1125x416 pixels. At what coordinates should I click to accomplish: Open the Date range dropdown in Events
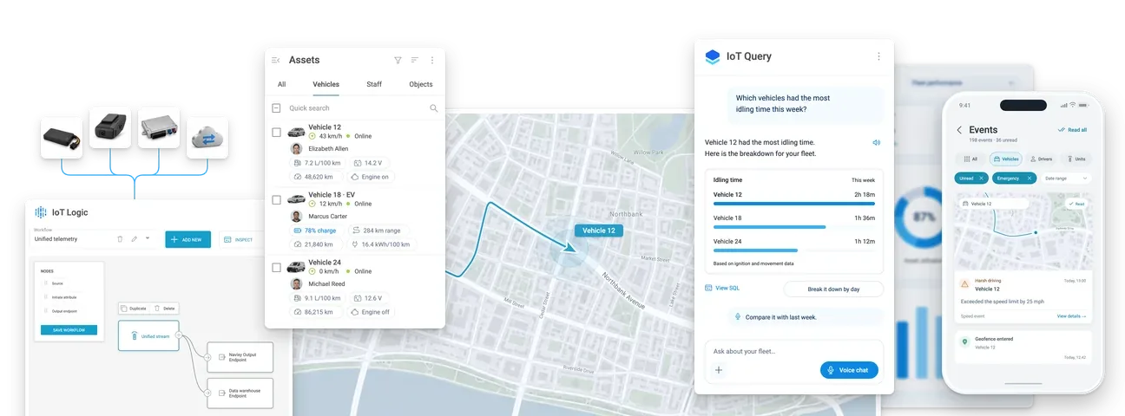tap(1067, 178)
